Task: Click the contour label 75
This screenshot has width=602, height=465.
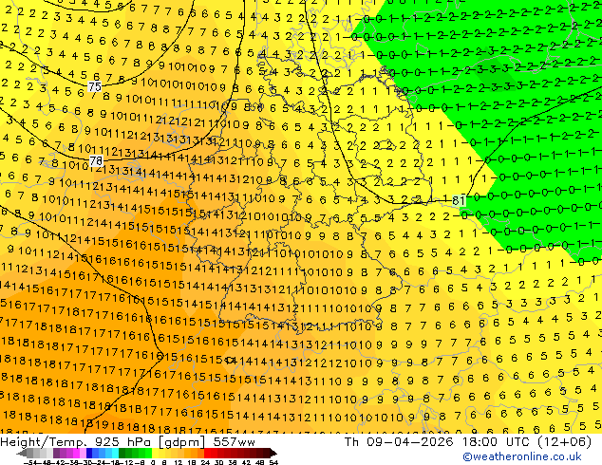Action: (x=94, y=86)
